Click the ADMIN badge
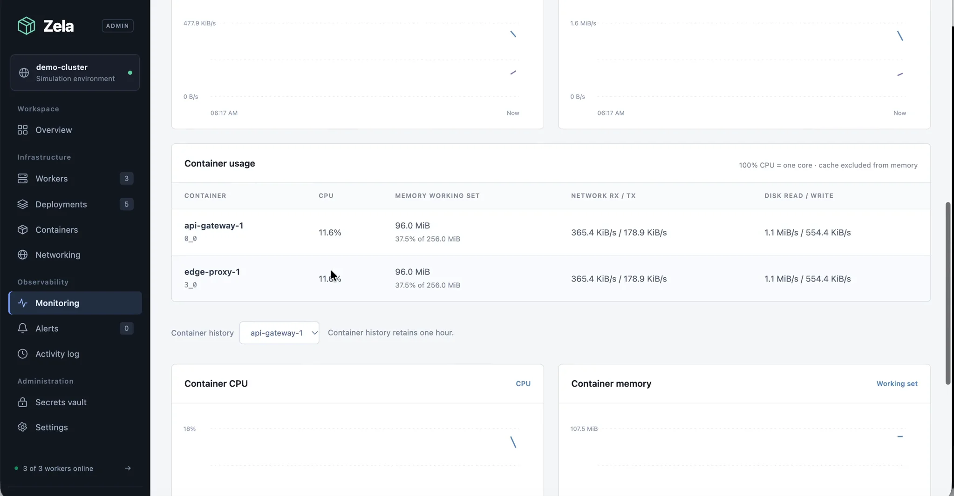The width and height of the screenshot is (954, 496). pyautogui.click(x=117, y=26)
